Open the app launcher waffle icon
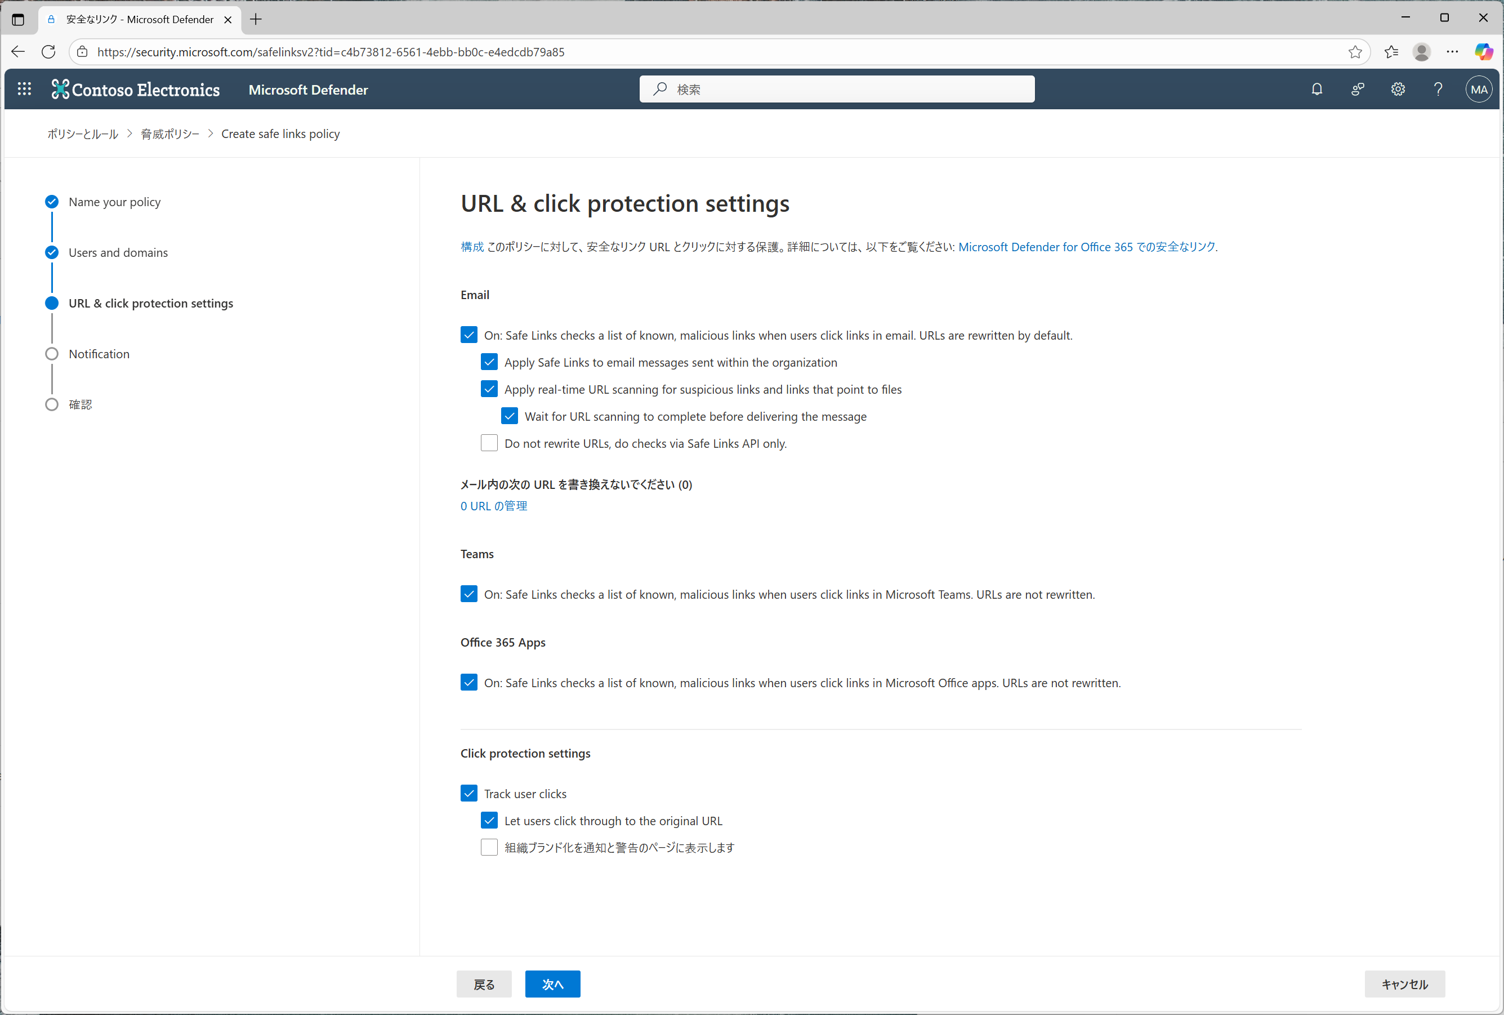This screenshot has height=1015, width=1504. point(25,90)
